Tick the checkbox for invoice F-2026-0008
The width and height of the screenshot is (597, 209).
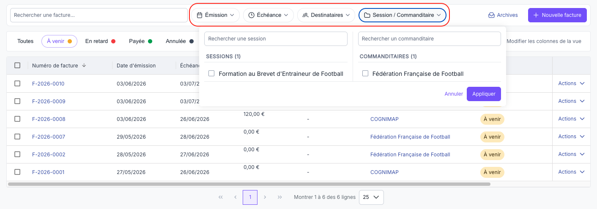(x=17, y=119)
